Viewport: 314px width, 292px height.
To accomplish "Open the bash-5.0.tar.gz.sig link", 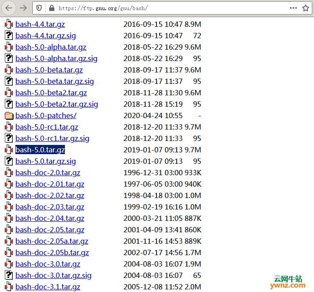I will tap(46, 162).
